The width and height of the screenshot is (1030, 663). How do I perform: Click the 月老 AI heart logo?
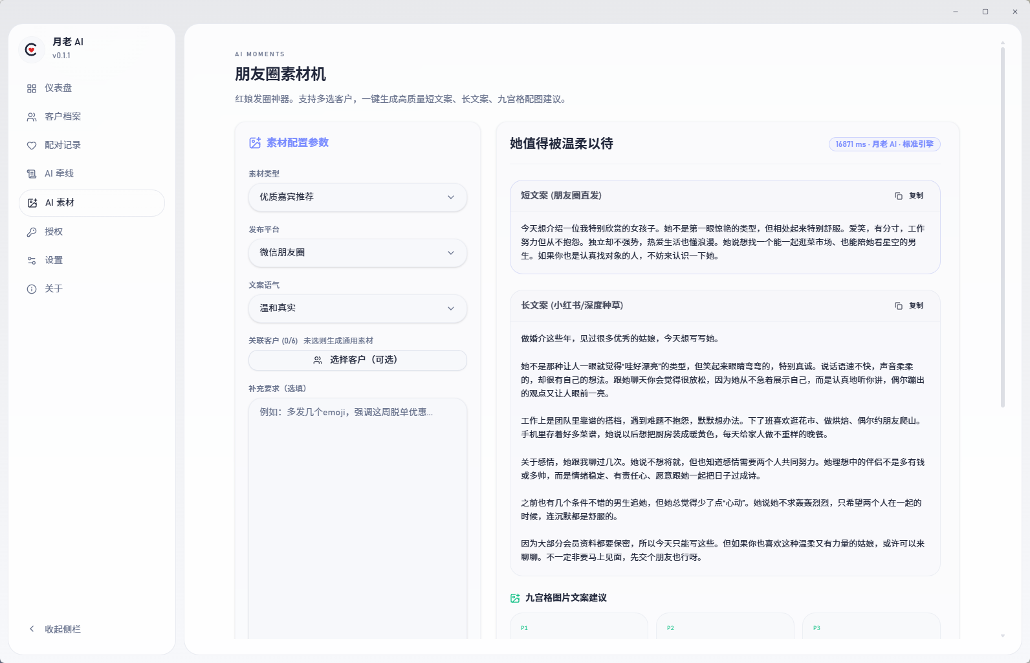point(31,49)
